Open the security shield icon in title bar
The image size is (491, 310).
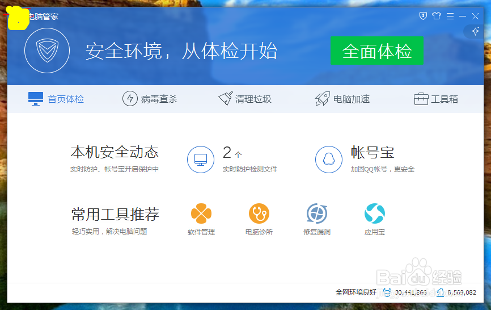pyautogui.click(x=423, y=16)
